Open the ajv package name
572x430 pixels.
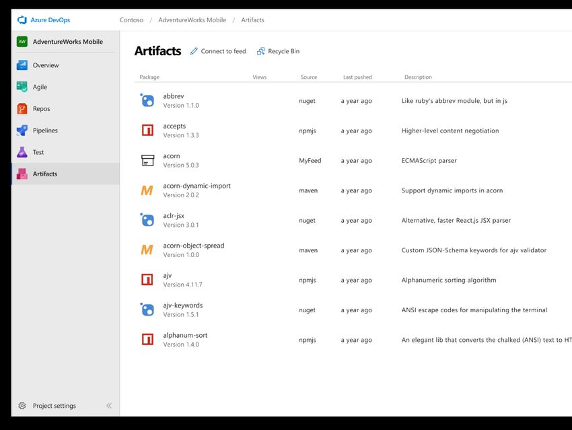(167, 275)
